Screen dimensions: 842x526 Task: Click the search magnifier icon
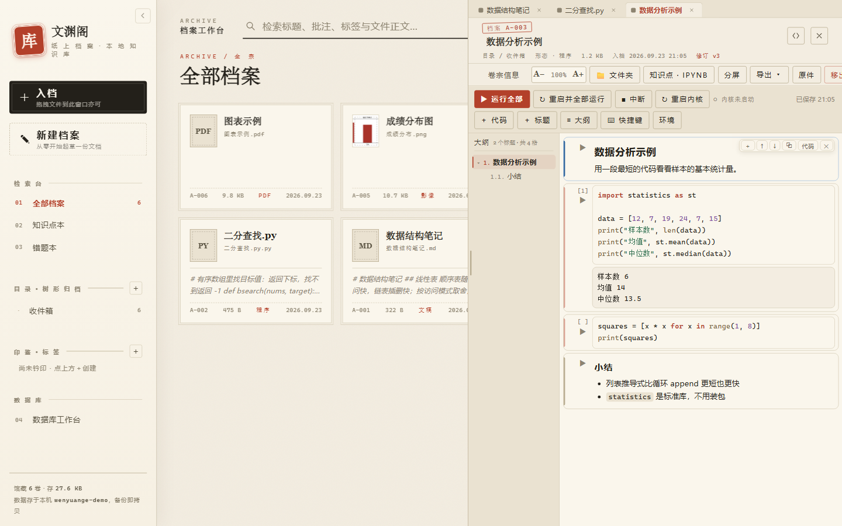click(x=250, y=26)
